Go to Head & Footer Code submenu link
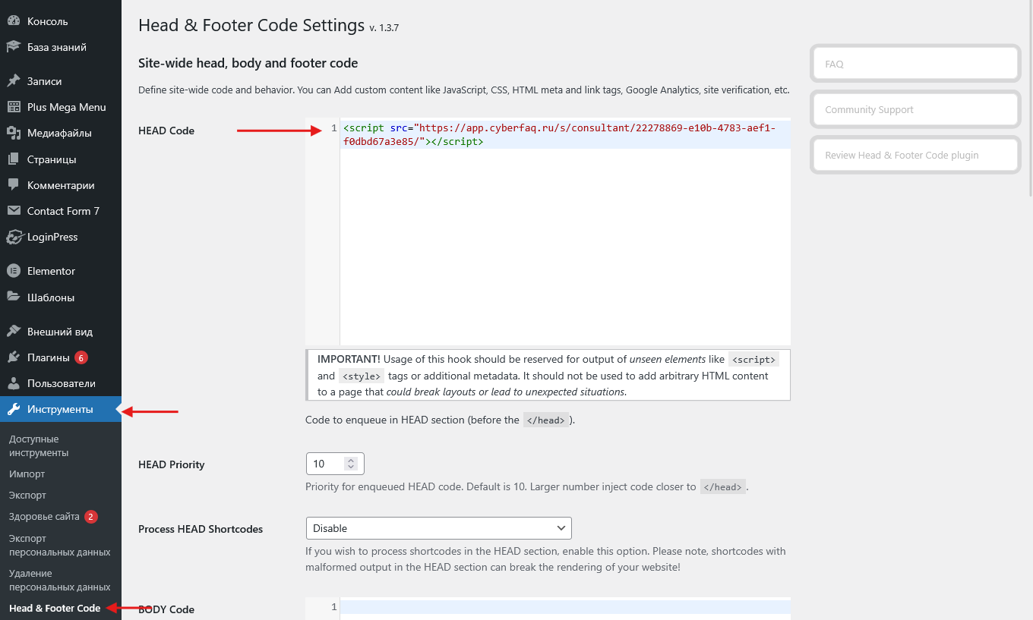This screenshot has width=1033, height=620. coord(55,608)
